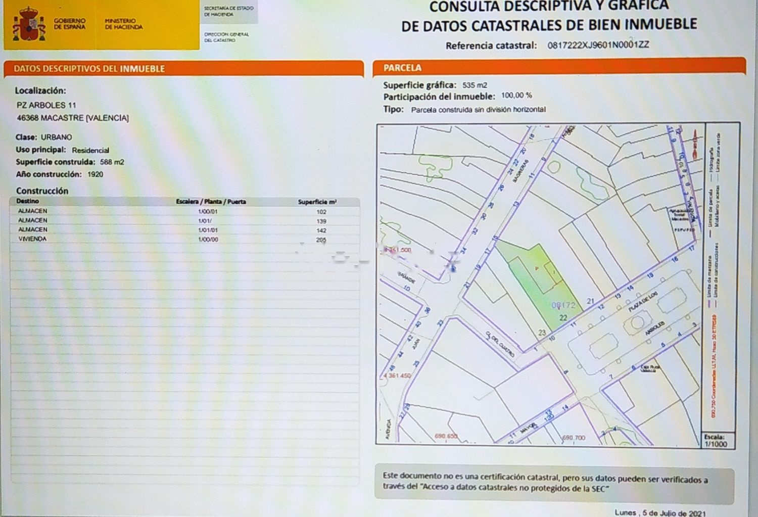Screen dimensions: 758x517
Task: Click the Ministerio de Hacienda logo text
Action: click(123, 24)
